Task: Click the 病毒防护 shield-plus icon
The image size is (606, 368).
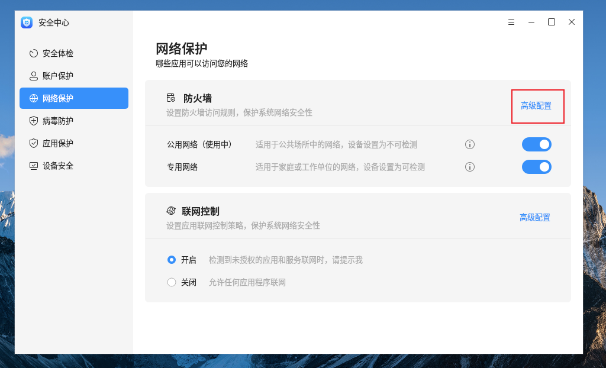Action: point(34,121)
